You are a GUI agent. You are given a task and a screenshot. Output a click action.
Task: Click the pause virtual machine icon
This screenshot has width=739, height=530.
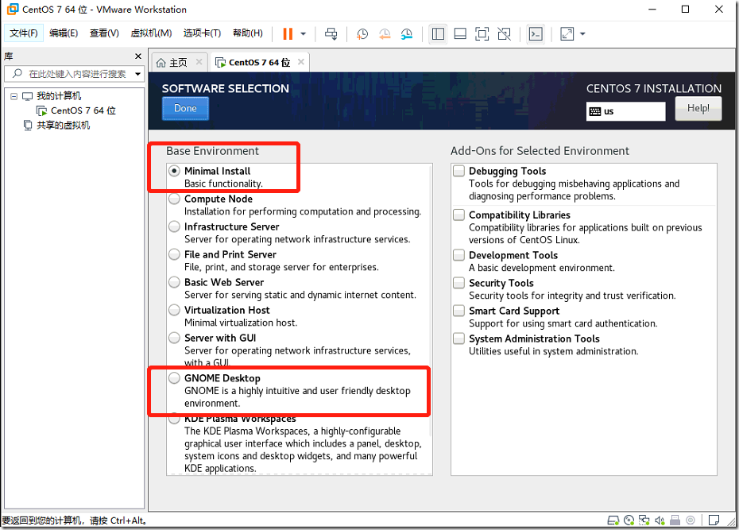coord(288,34)
